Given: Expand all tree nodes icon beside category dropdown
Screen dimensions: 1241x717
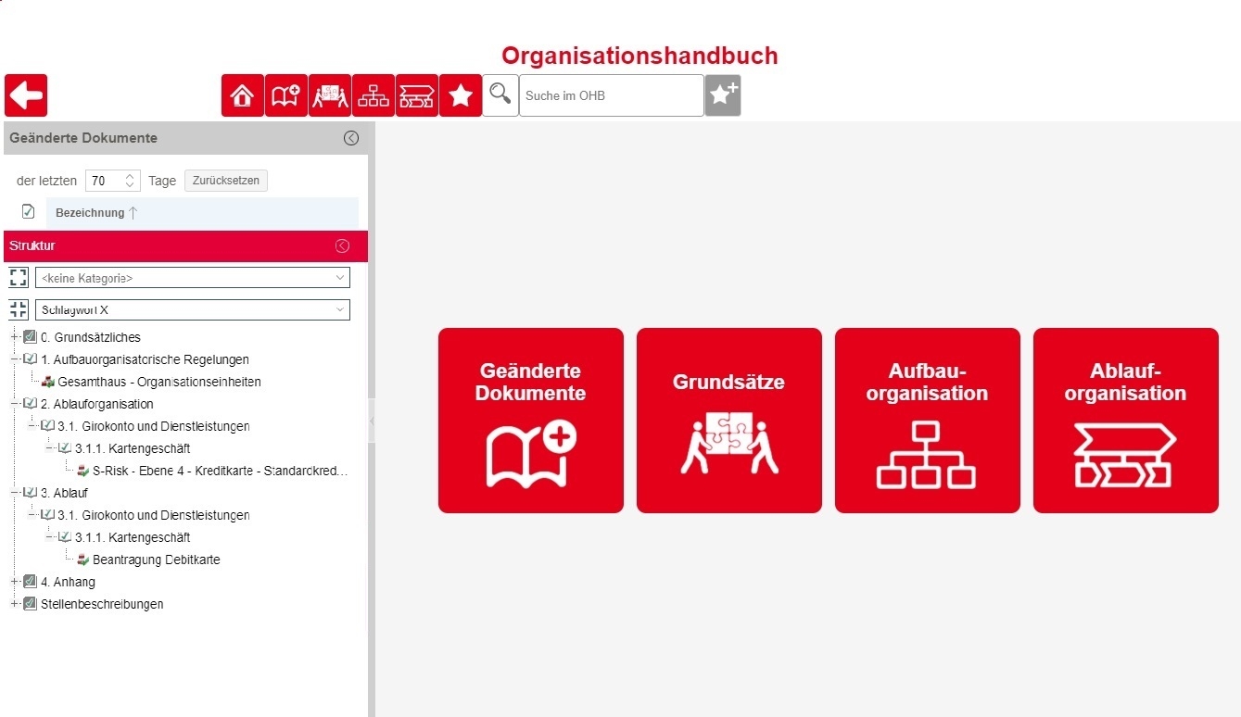Looking at the screenshot, I should coord(19,277).
